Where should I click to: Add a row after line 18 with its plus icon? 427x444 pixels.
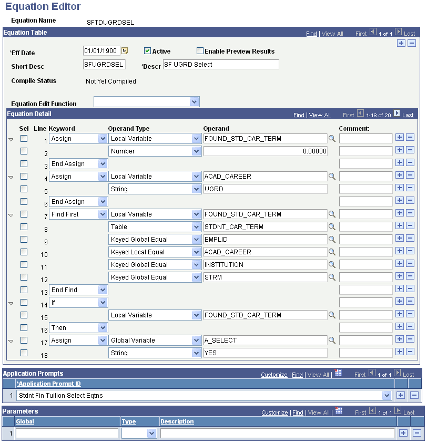(401, 352)
